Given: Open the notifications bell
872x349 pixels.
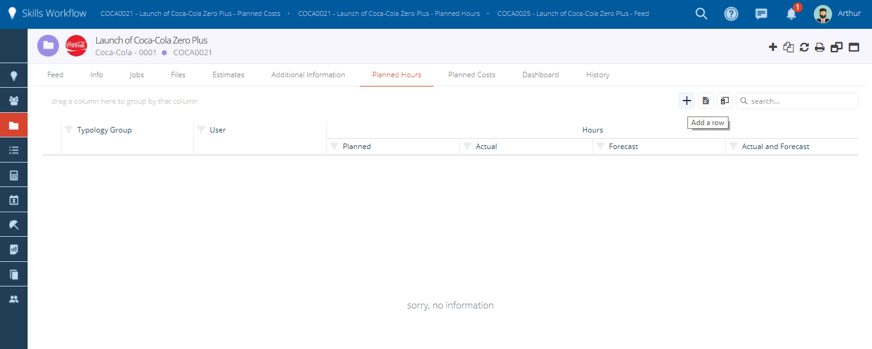Looking at the screenshot, I should tap(791, 13).
